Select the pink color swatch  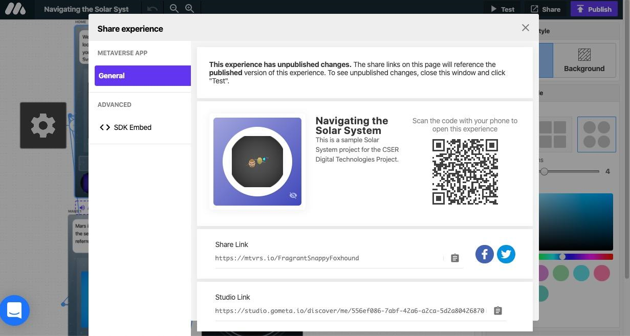(x=602, y=273)
